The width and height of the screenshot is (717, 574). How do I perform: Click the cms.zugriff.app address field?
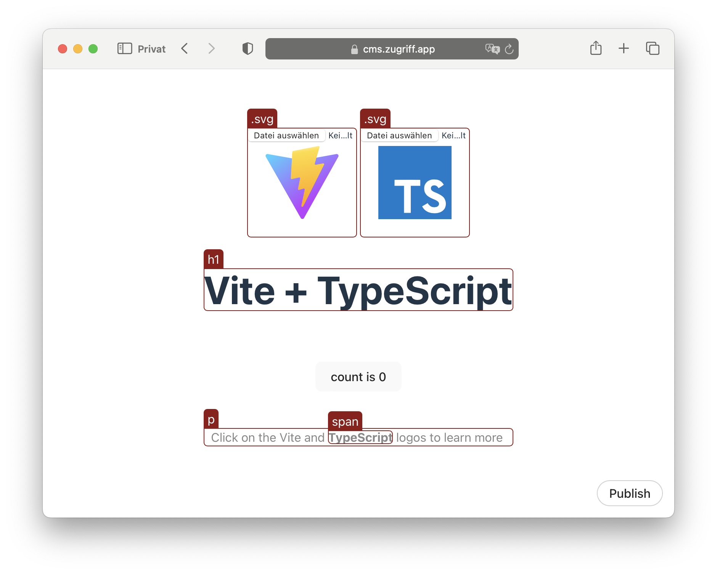[392, 49]
